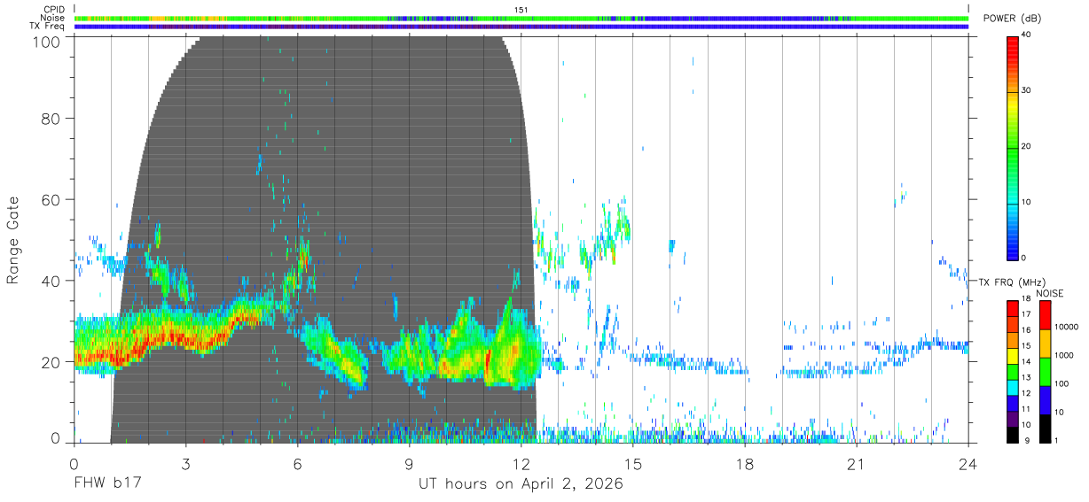Click the power scale value 40

(1028, 35)
